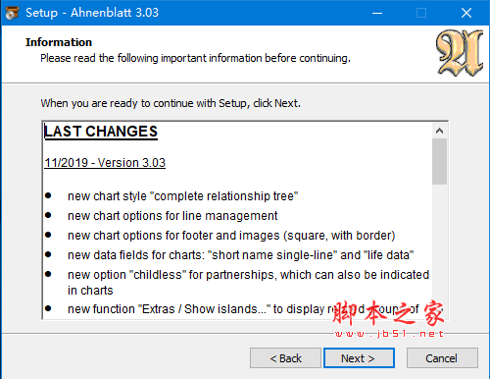
Task: Cancel the Ahnenblatt setup
Action: click(442, 358)
